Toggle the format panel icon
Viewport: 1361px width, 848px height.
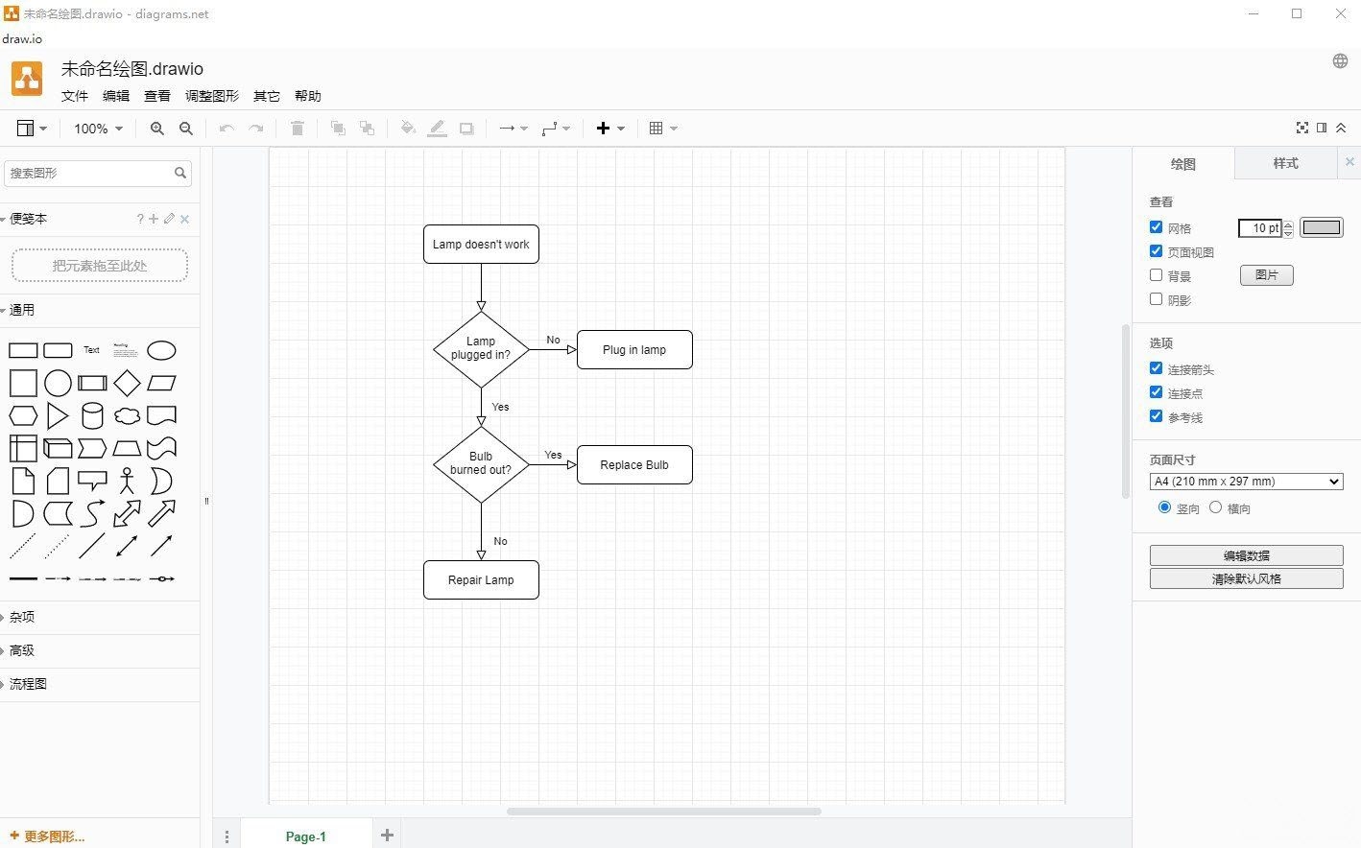1322,128
